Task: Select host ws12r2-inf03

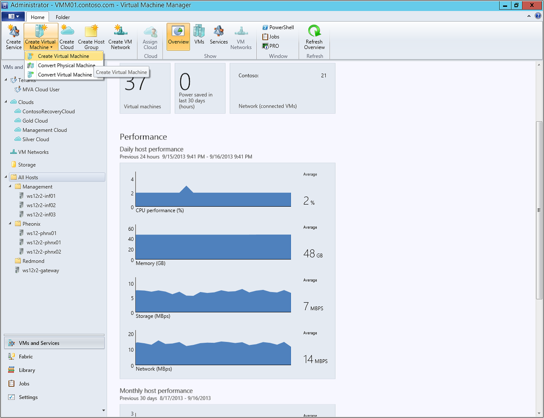Action: click(x=41, y=215)
